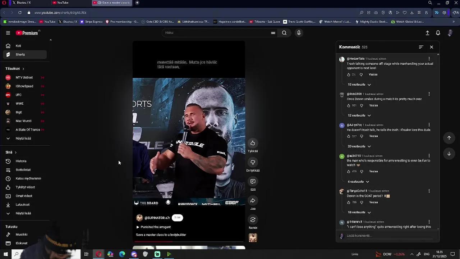Screen dimensions: 460x259
Task: Open the comment sort icon in Kommentit panel
Action: tap(420, 47)
